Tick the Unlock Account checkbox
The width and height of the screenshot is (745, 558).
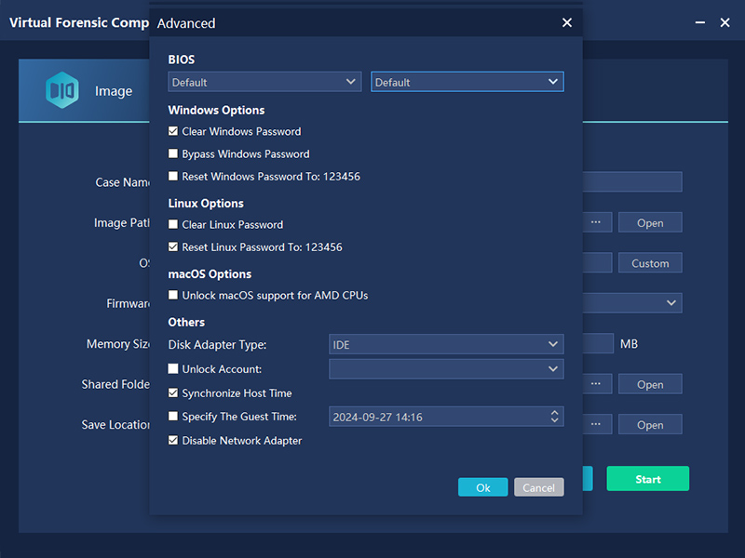click(173, 368)
